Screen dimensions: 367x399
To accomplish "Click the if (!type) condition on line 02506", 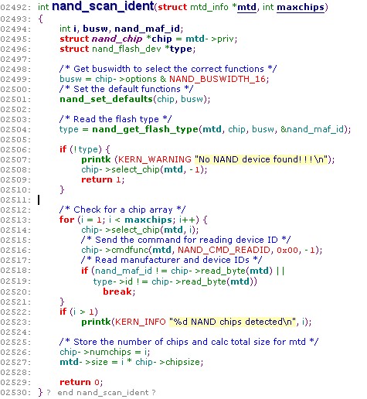I will click(x=86, y=149).
